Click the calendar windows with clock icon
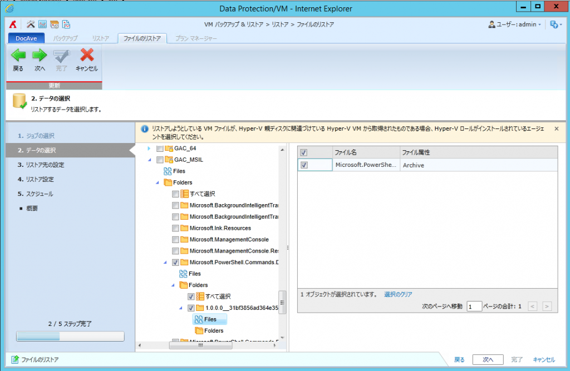Viewport: 570px width, 371px height. pyautogui.click(x=55, y=24)
